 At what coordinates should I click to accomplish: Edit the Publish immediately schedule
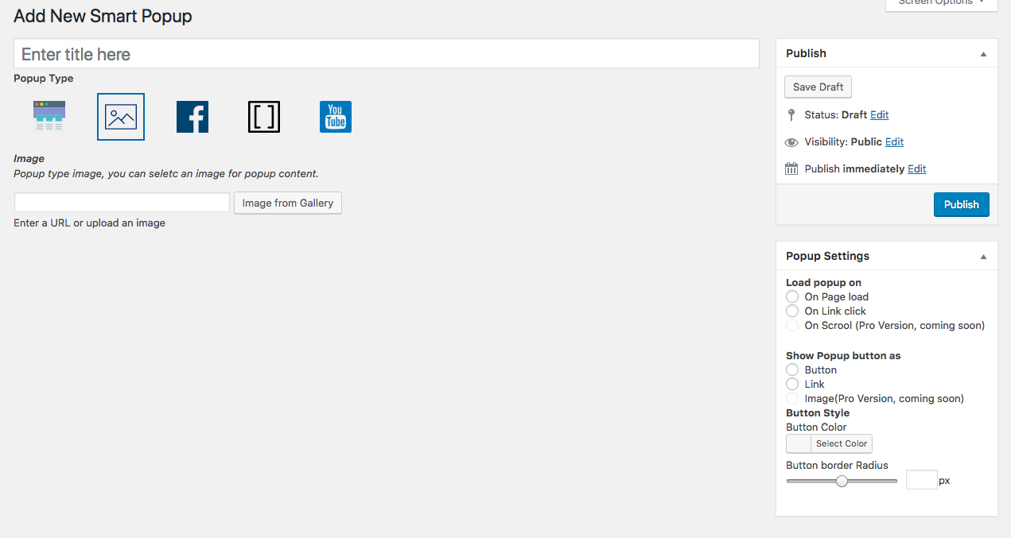click(x=917, y=169)
